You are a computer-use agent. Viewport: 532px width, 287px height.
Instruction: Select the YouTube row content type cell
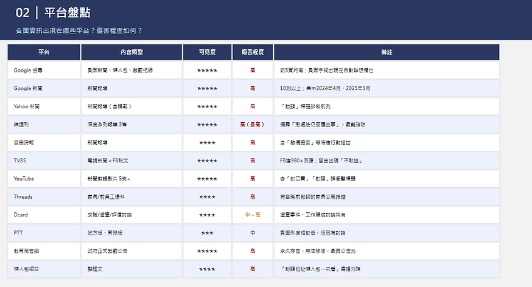point(131,179)
